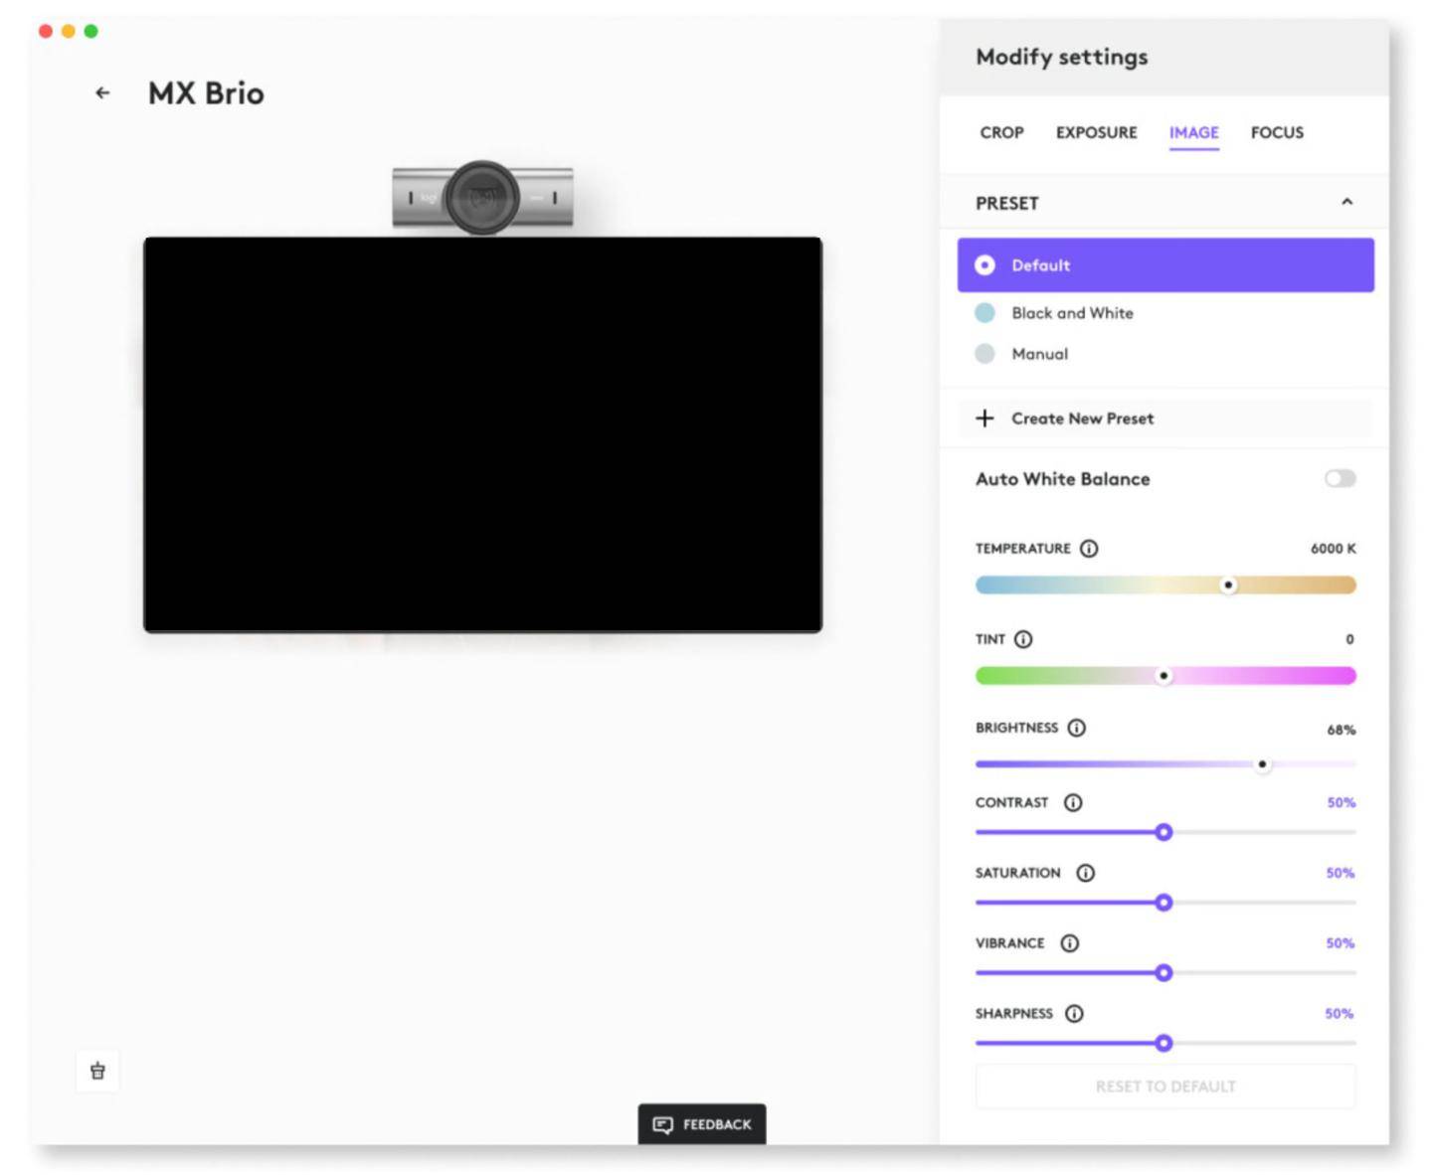Switch to the Exposure tab
Image resolution: width=1432 pixels, height=1175 pixels.
point(1096,132)
